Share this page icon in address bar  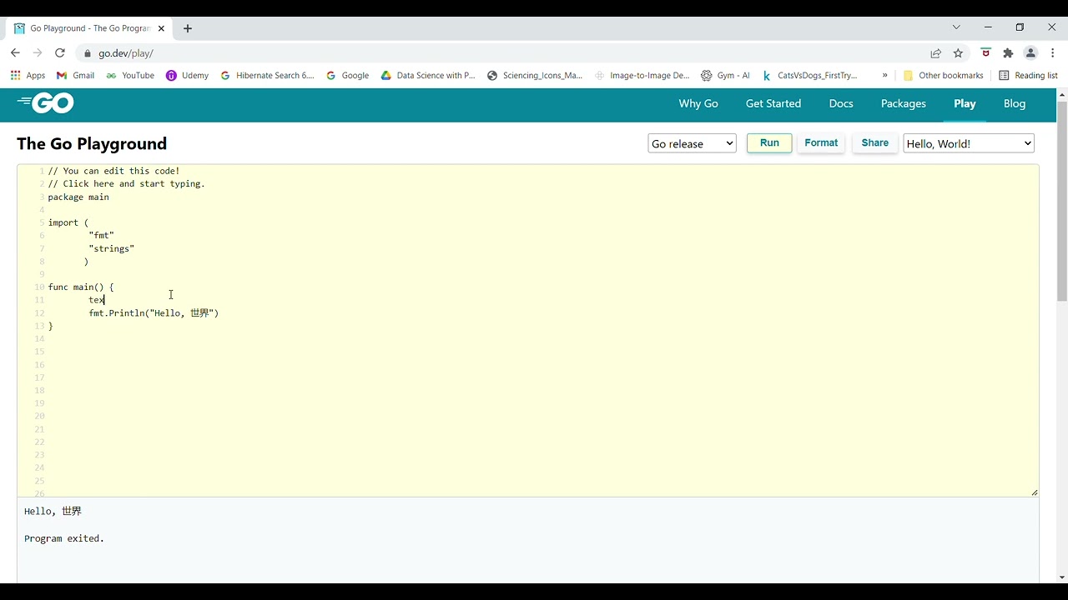pyautogui.click(x=936, y=53)
